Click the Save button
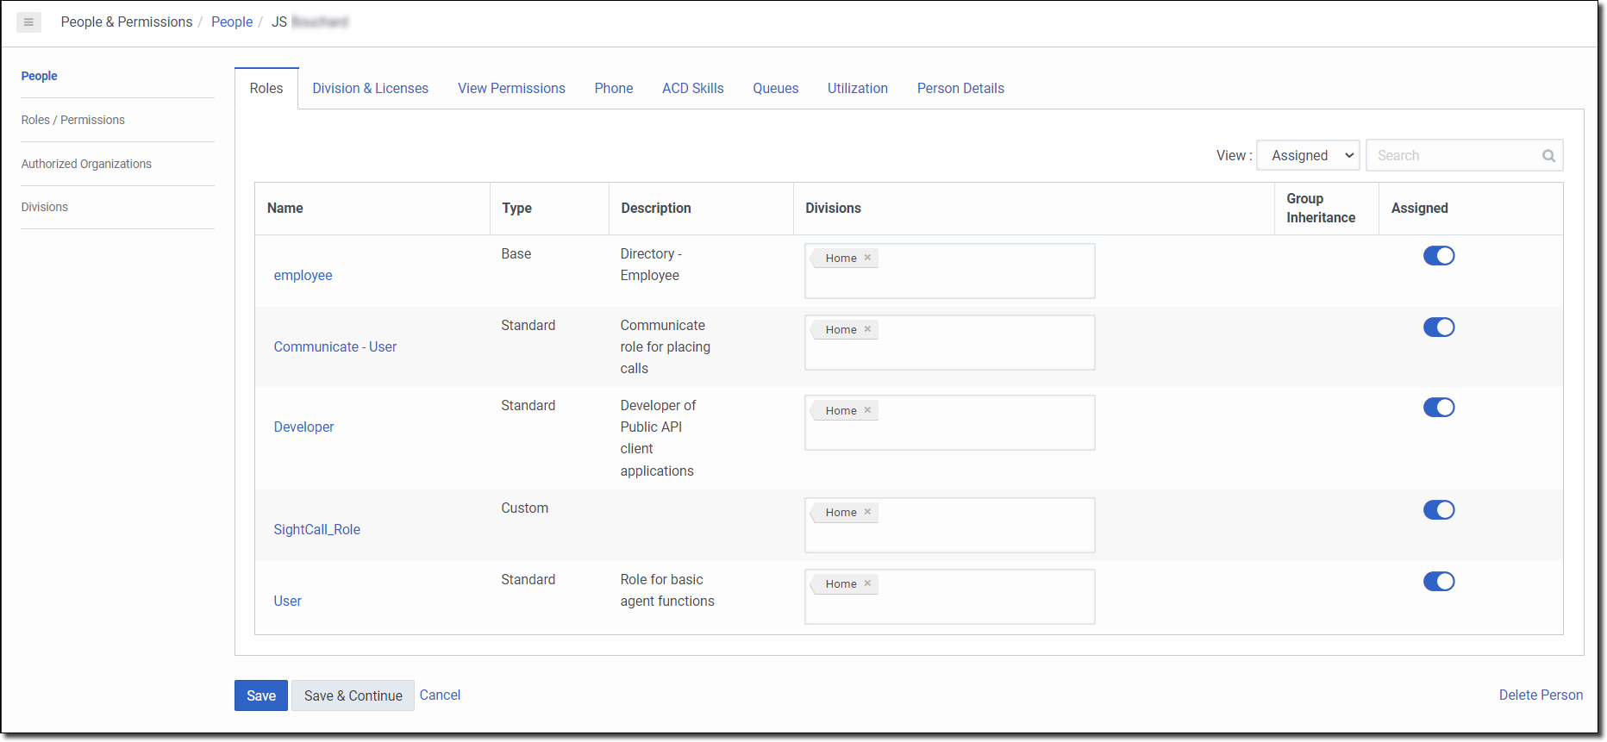1607x742 pixels. click(261, 695)
